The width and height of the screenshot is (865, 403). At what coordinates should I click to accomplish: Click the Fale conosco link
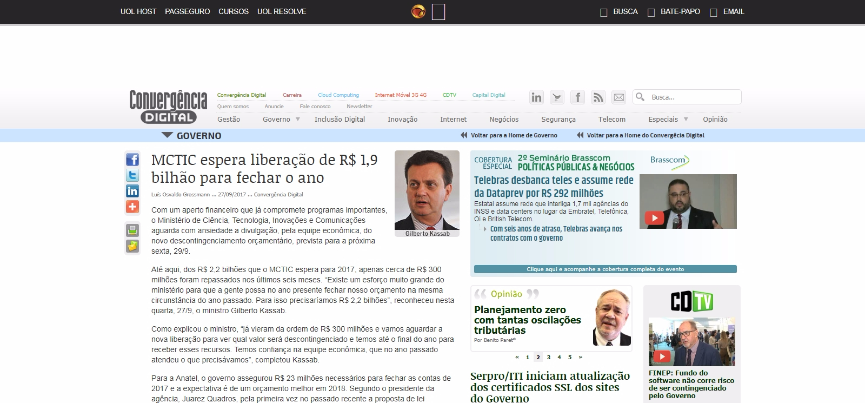315,106
